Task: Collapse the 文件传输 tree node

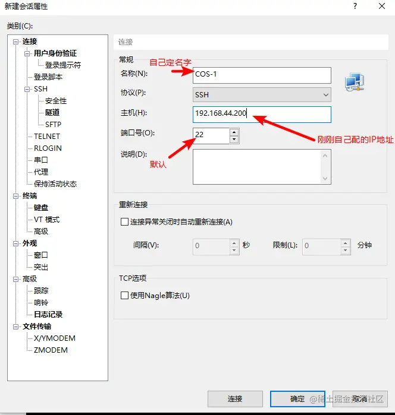Action: [x=16, y=327]
